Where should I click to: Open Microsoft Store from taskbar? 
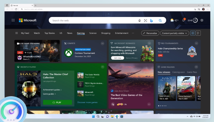(122, 116)
